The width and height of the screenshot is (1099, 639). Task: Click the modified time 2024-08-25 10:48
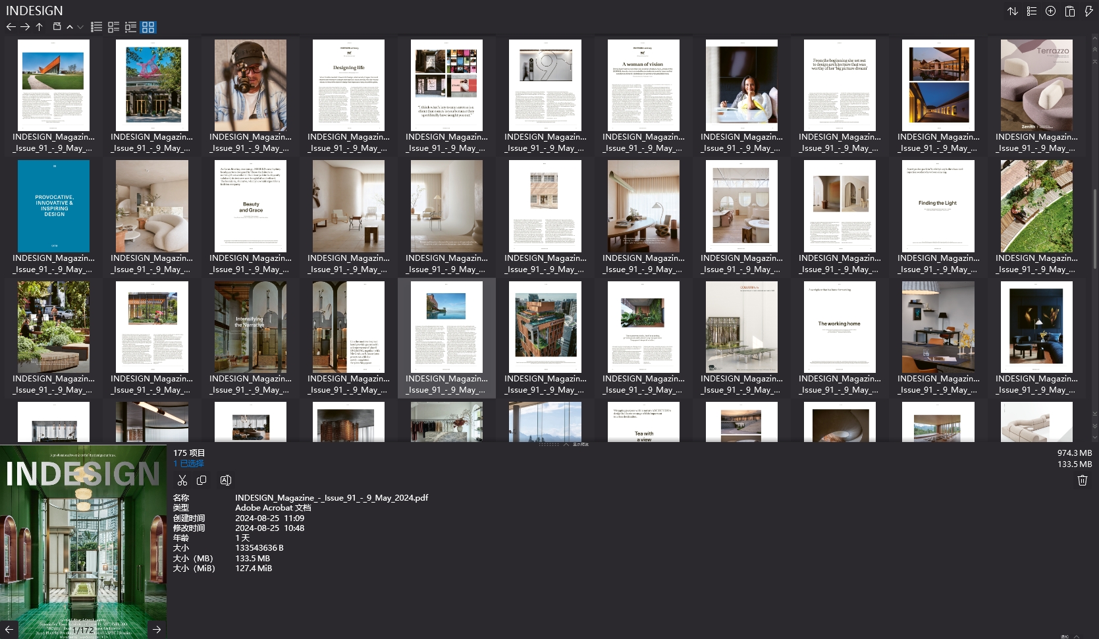coord(269,528)
